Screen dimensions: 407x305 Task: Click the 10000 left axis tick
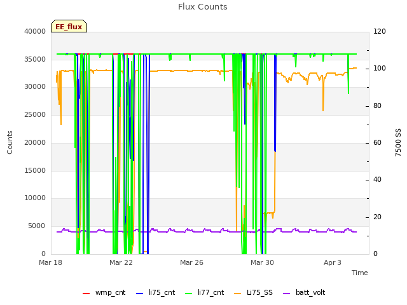pyautogui.click(x=35, y=198)
